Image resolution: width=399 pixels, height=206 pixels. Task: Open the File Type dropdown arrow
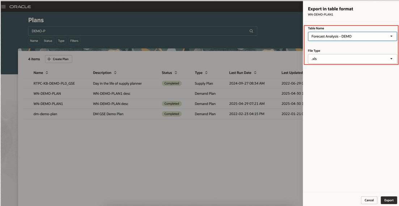pyautogui.click(x=391, y=59)
